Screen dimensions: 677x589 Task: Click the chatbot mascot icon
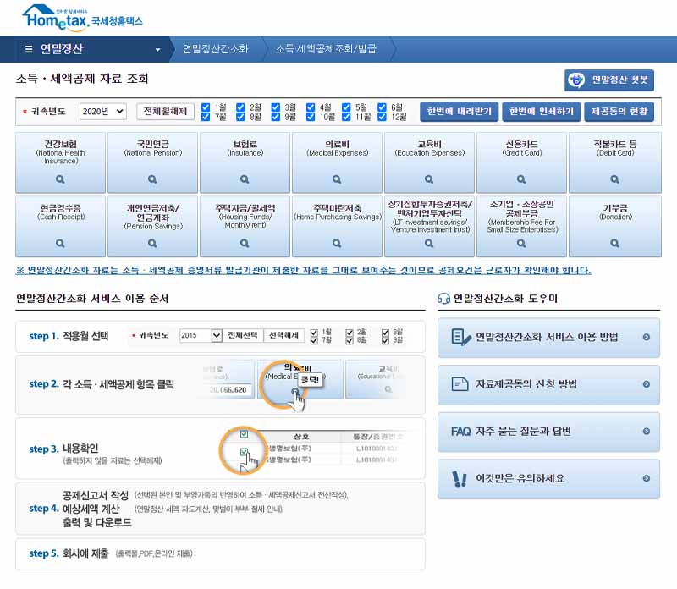(576, 80)
